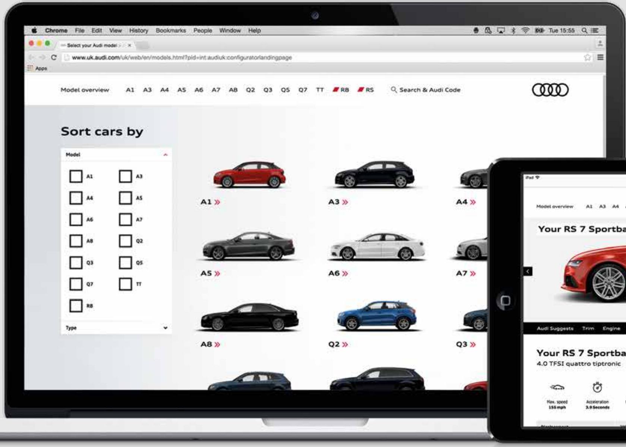626x447 pixels.
Task: Open the View menu
Action: pos(115,31)
